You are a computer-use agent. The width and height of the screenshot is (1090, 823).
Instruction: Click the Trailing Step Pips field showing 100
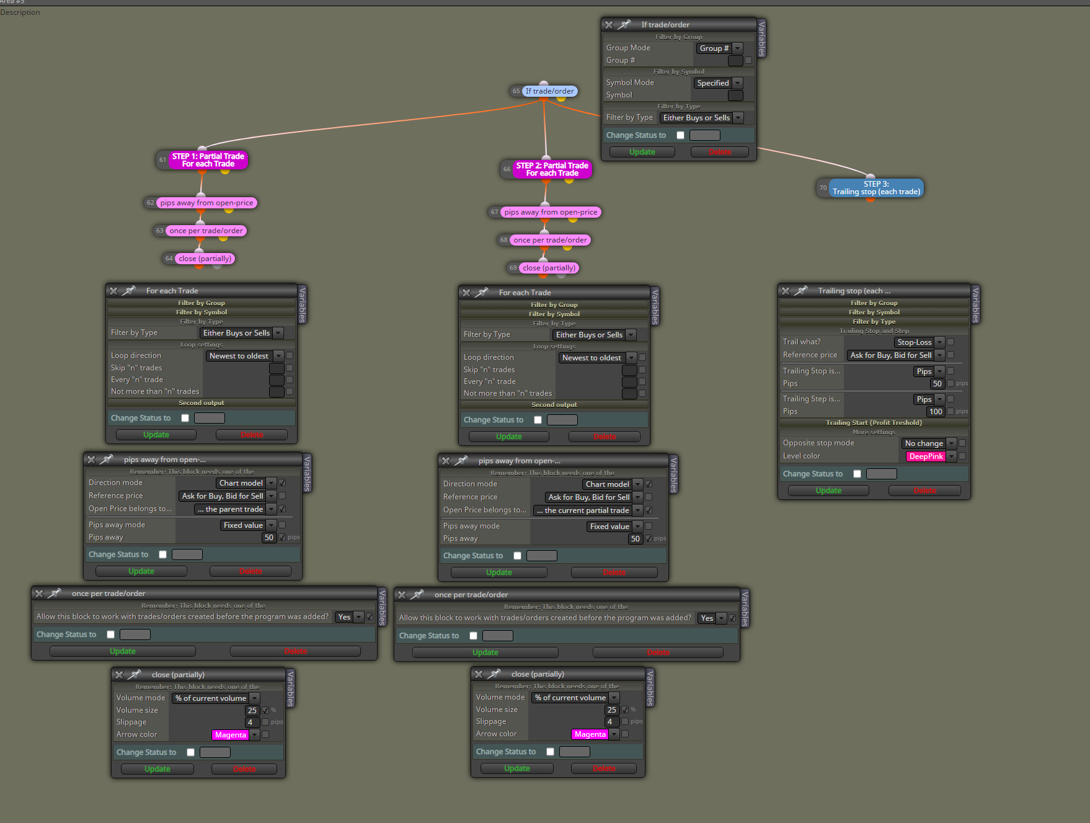[935, 412]
